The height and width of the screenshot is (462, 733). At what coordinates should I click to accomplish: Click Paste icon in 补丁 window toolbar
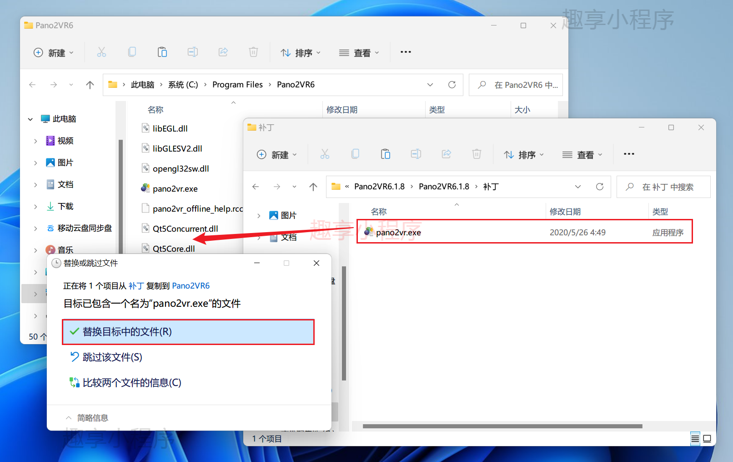tap(386, 154)
